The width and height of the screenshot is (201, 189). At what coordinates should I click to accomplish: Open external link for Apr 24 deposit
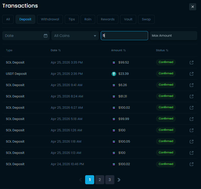point(191,164)
